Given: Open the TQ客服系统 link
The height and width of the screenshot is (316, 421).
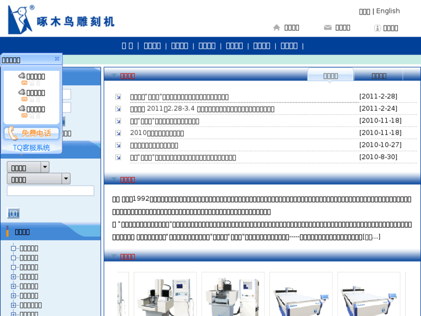Looking at the screenshot, I should 31,148.
